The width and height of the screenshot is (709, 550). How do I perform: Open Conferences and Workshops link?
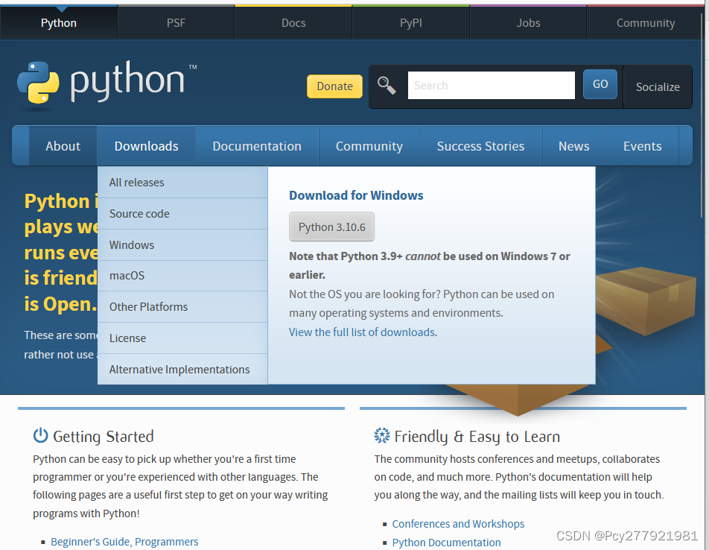(458, 523)
